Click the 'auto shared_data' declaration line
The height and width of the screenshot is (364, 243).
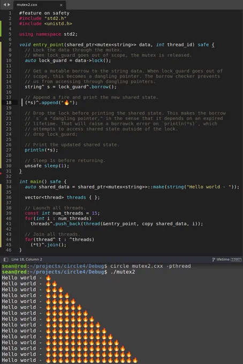tap(132, 187)
